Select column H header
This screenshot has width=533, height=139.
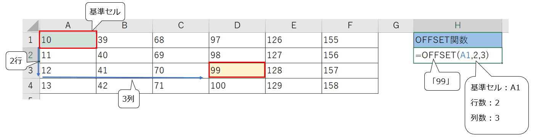(458, 26)
